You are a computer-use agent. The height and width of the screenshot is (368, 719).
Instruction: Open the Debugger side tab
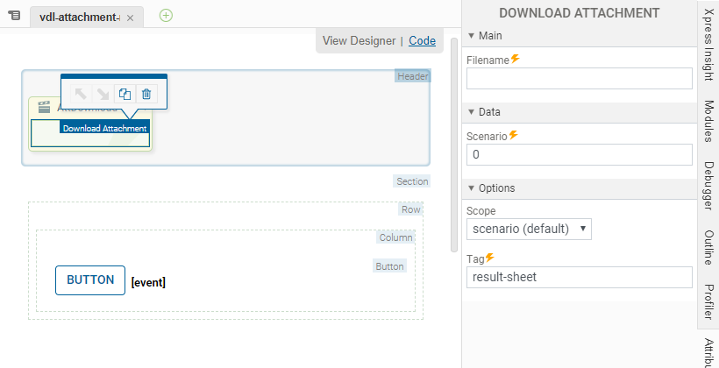tap(708, 185)
